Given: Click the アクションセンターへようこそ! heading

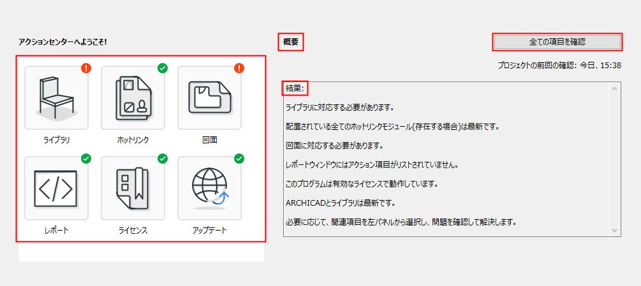Looking at the screenshot, I should coord(63,41).
